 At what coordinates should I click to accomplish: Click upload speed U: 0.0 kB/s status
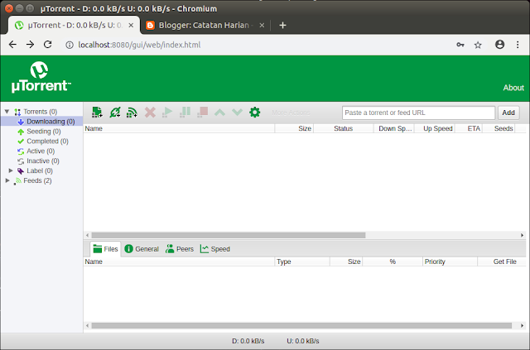[303, 341]
